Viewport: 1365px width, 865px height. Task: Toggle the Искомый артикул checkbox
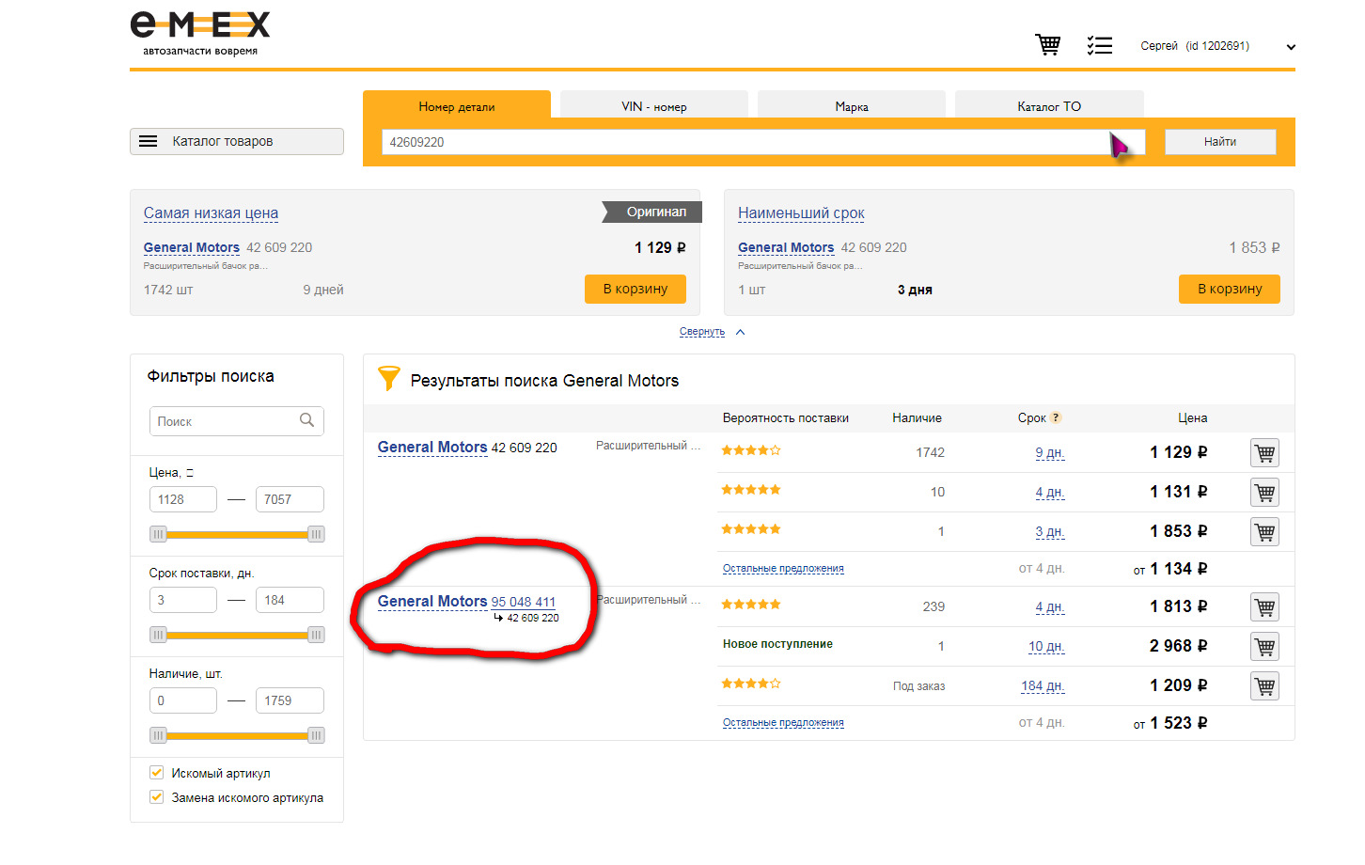point(157,773)
